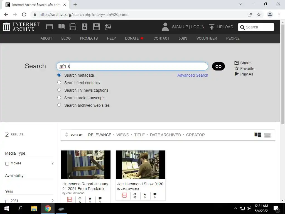Viewport: 285px width, 214px height.
Task: Open a new browser tab
Action: (75, 5)
